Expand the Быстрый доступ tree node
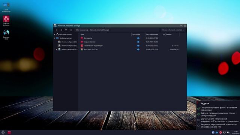The height and width of the screenshot is (135, 240). point(54,34)
